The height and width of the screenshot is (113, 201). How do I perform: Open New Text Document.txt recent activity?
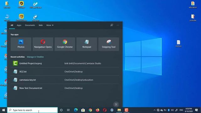coord(65,88)
